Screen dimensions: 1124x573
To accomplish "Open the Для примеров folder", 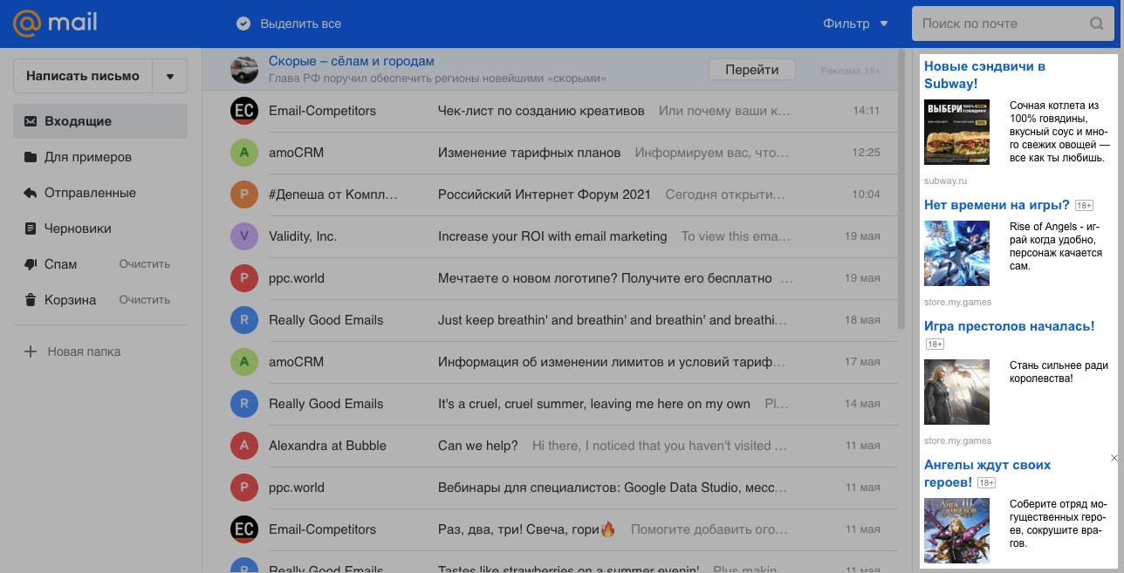I will [87, 157].
